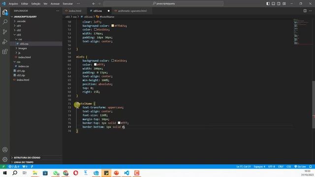
Task: Open the #fff swatch on line 61
Action: 95,64
